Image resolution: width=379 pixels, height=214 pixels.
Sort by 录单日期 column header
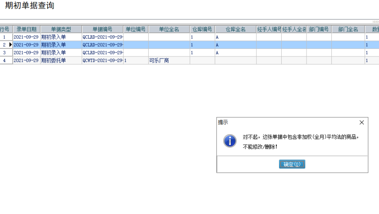coord(27,29)
